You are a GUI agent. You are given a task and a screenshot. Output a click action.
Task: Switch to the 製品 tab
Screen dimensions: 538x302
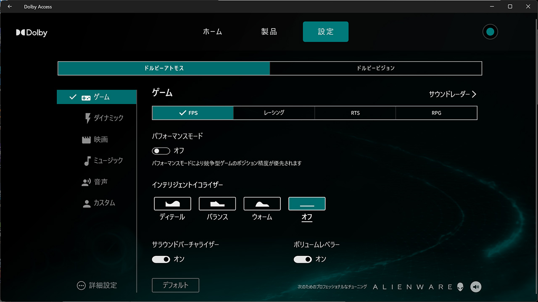pos(269,32)
